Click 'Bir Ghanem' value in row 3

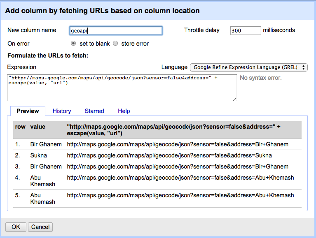click(46, 166)
